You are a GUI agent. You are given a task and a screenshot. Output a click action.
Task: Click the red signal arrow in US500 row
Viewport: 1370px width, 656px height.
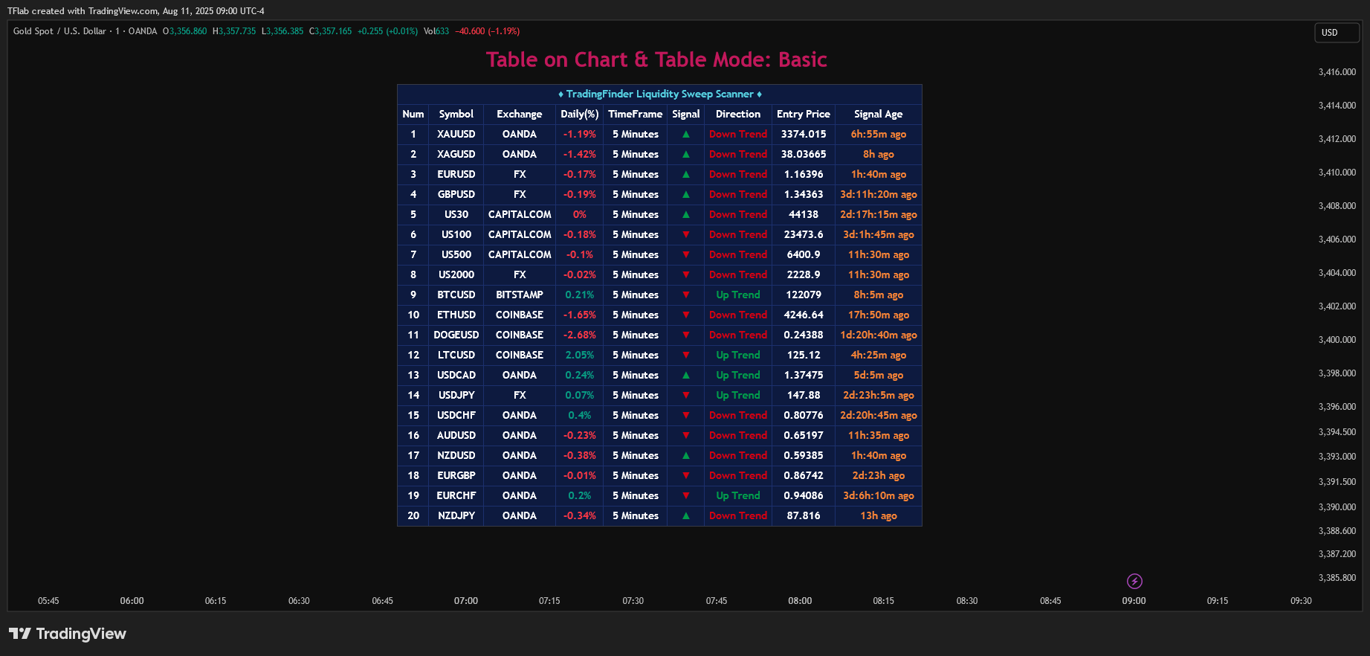coord(686,255)
